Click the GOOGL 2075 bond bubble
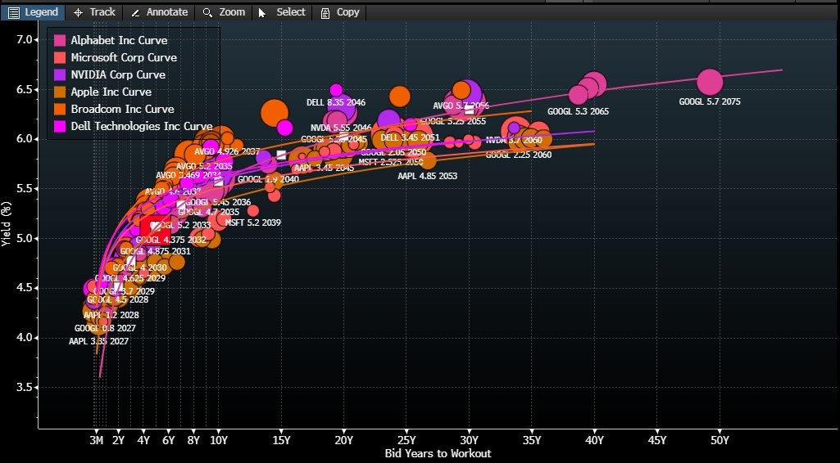Image resolution: width=840 pixels, height=463 pixels. (x=710, y=82)
